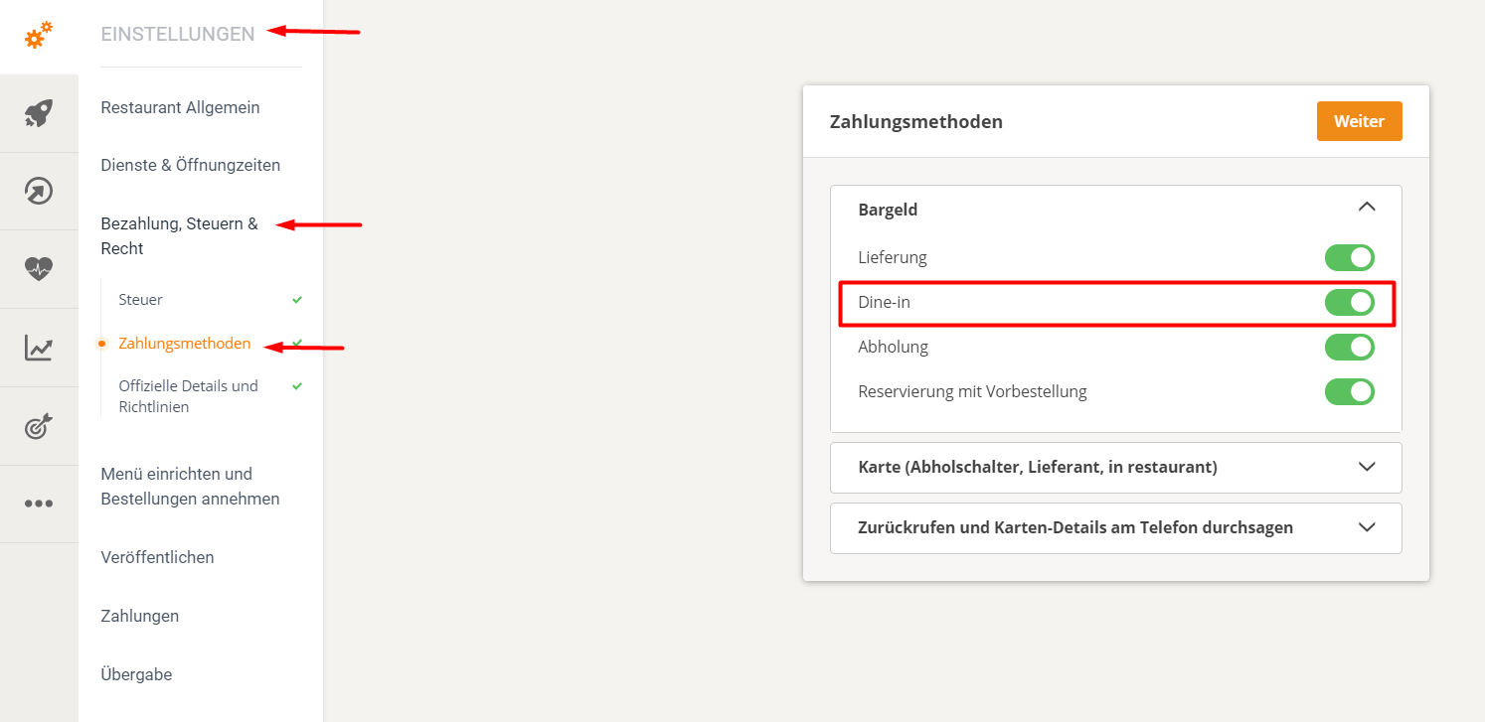Expand the Karte payment section chevron
This screenshot has width=1485, height=722.
(1367, 467)
